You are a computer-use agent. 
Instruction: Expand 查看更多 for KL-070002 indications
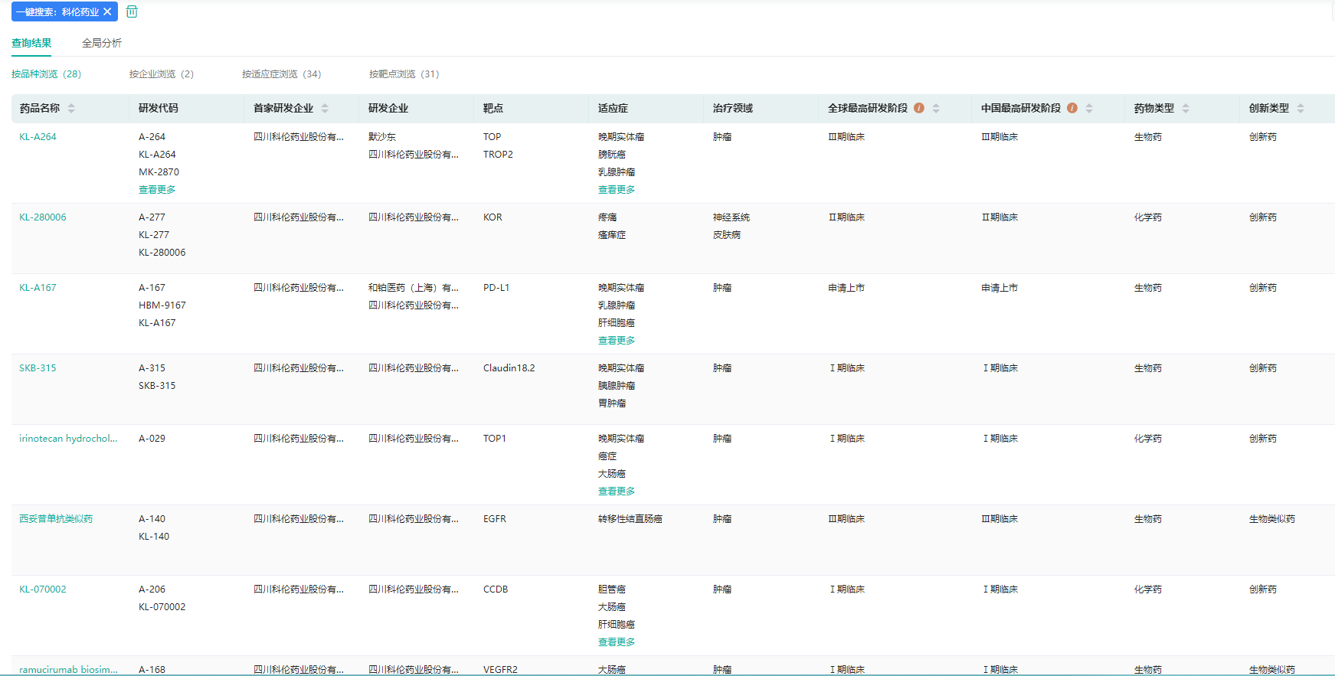[x=617, y=642]
